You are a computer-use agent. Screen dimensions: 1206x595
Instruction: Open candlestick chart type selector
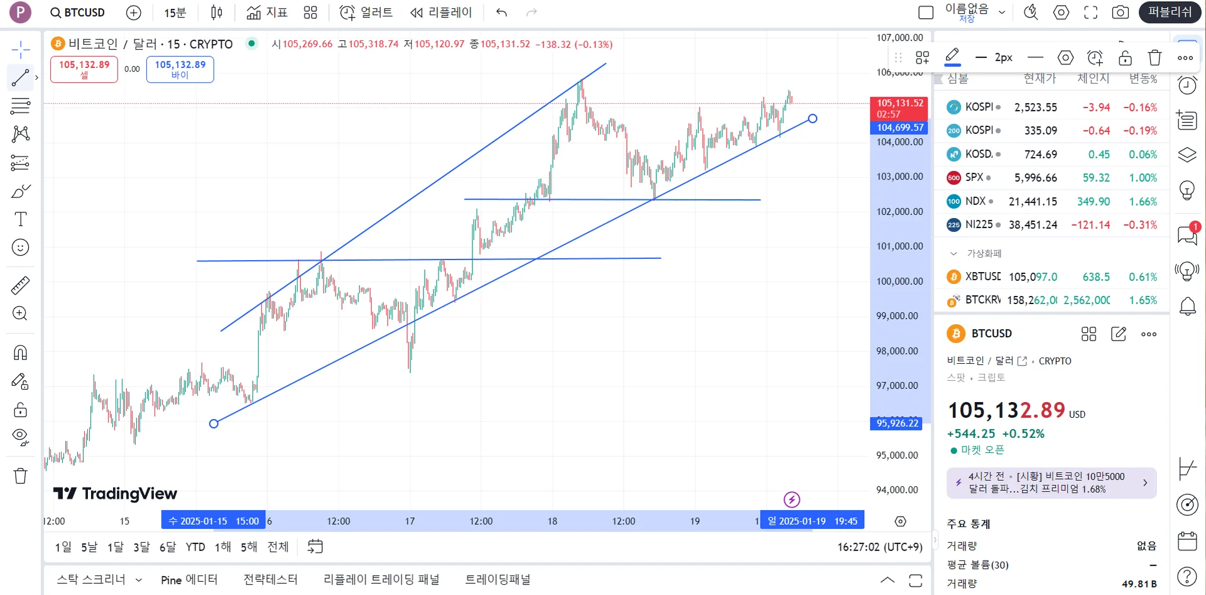click(x=217, y=13)
